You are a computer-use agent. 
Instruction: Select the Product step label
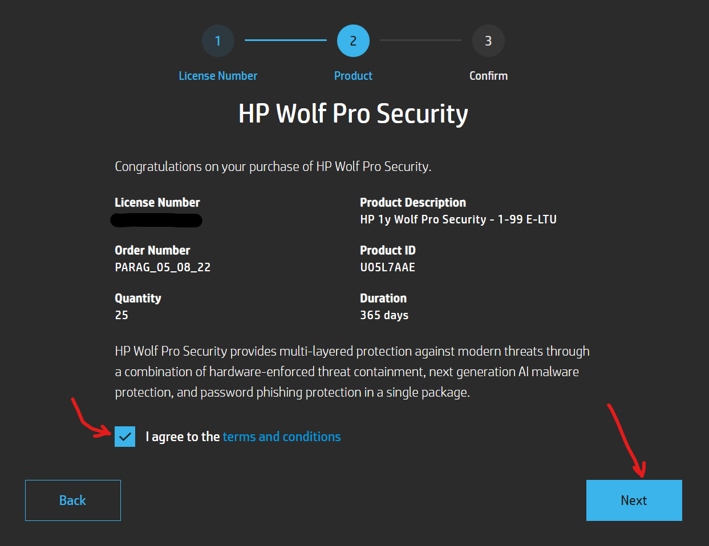(353, 75)
